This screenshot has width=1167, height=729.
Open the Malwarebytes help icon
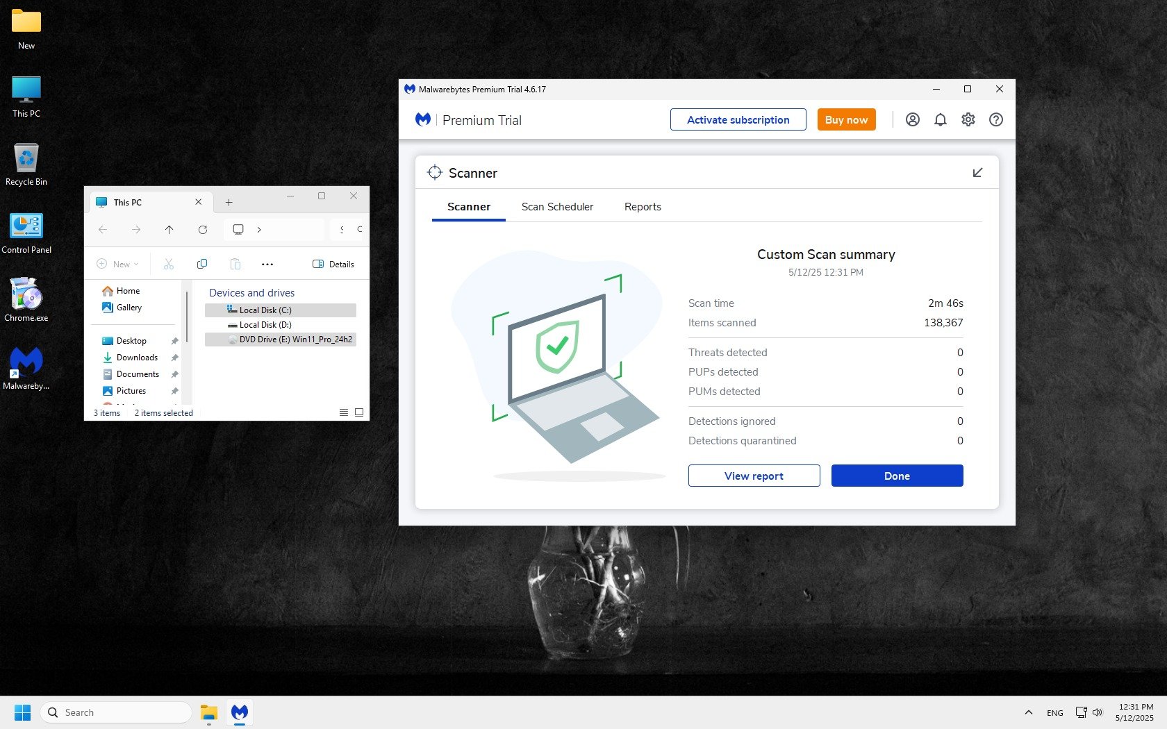995,119
